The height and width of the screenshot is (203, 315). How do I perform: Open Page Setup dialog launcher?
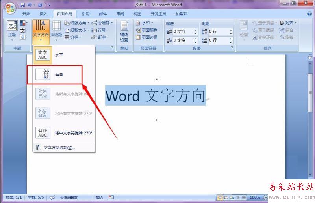coord(112,48)
